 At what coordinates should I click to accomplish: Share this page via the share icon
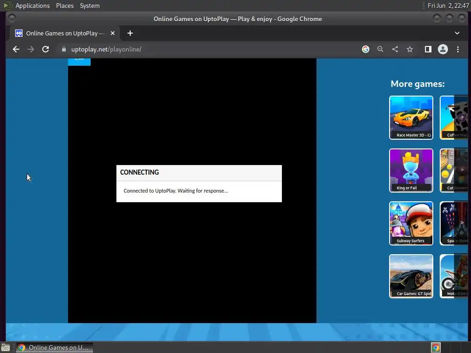pyautogui.click(x=395, y=49)
